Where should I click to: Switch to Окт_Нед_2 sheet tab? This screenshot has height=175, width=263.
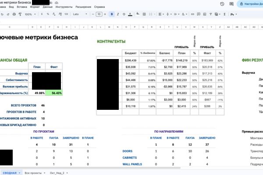tap(57, 173)
